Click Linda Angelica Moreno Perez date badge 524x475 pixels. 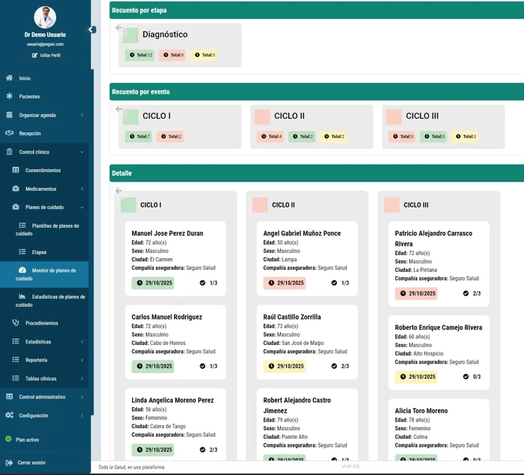153,450
